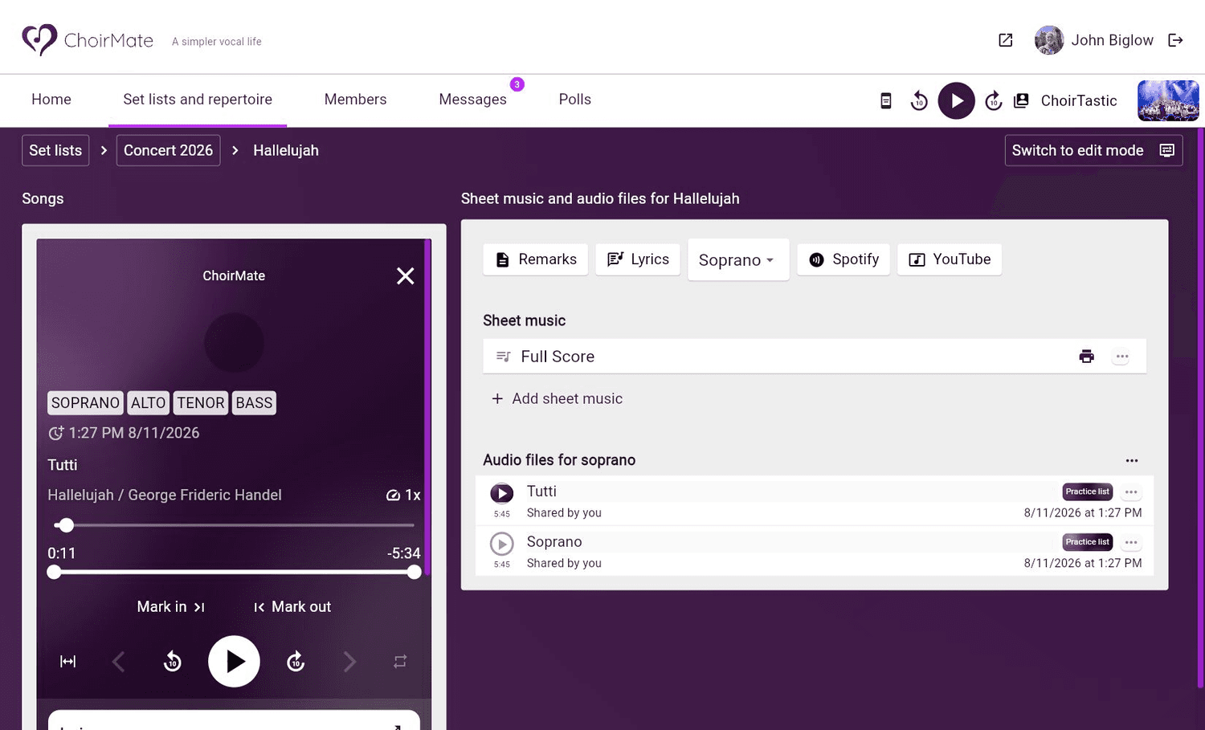Play the Soprano audio file

(x=502, y=544)
